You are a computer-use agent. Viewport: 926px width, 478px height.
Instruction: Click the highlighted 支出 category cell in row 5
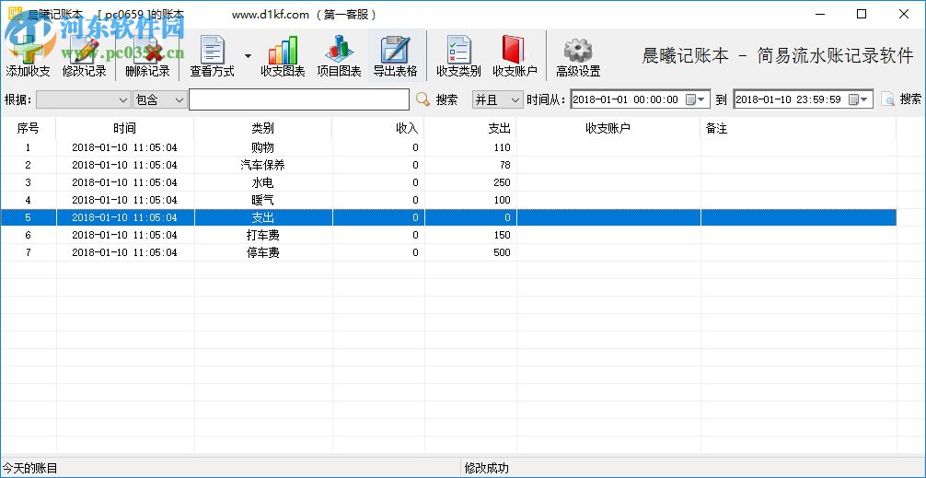[263, 217]
